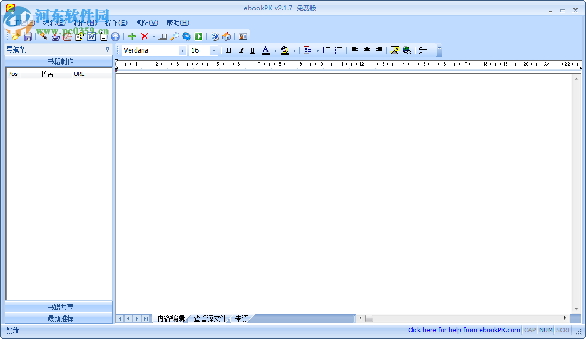Open the font size 16 dropdown
The image size is (586, 339).
click(213, 50)
